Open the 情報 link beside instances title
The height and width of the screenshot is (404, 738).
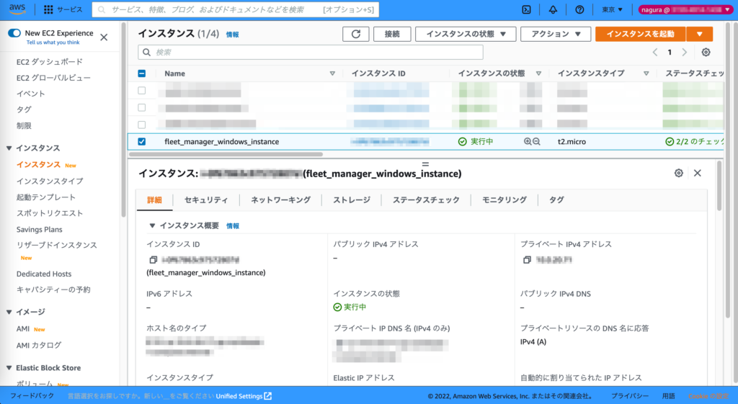point(233,35)
